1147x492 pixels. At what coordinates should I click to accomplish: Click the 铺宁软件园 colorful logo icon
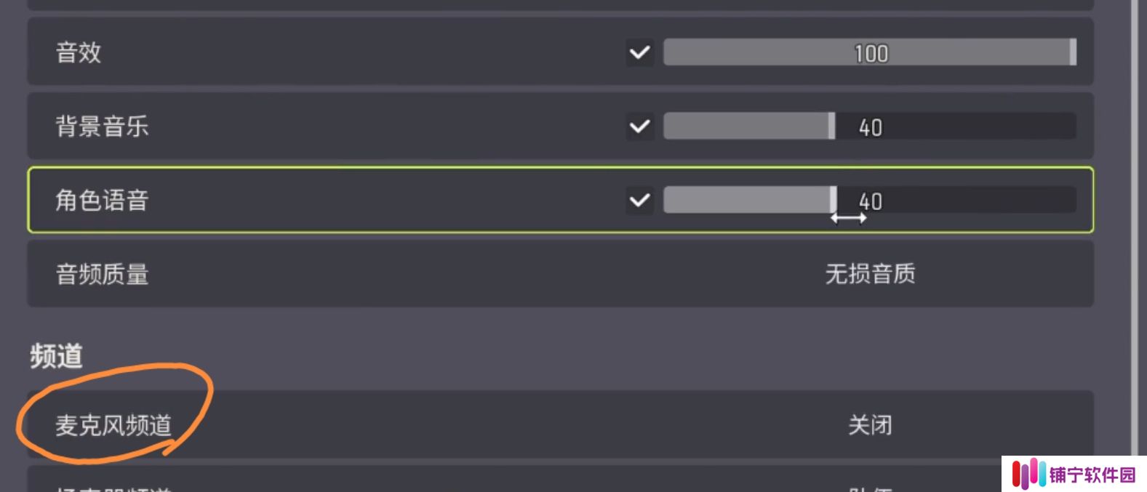(1028, 475)
